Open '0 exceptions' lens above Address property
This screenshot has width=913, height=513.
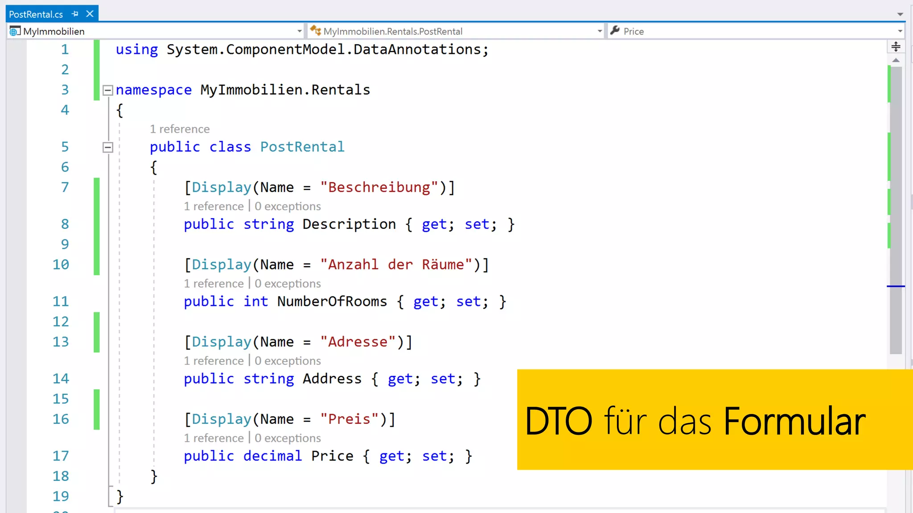(288, 361)
